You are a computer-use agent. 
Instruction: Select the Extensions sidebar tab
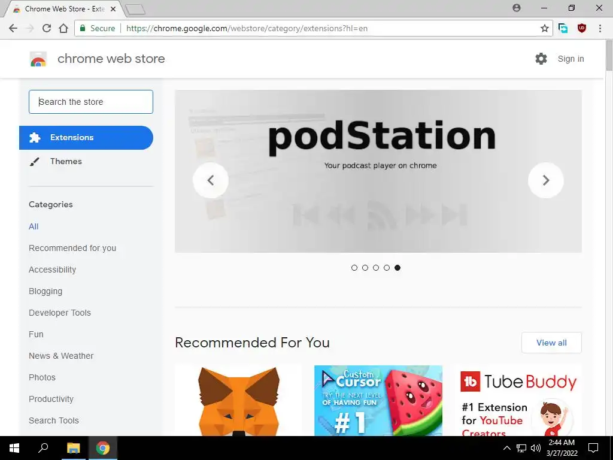[x=86, y=138]
